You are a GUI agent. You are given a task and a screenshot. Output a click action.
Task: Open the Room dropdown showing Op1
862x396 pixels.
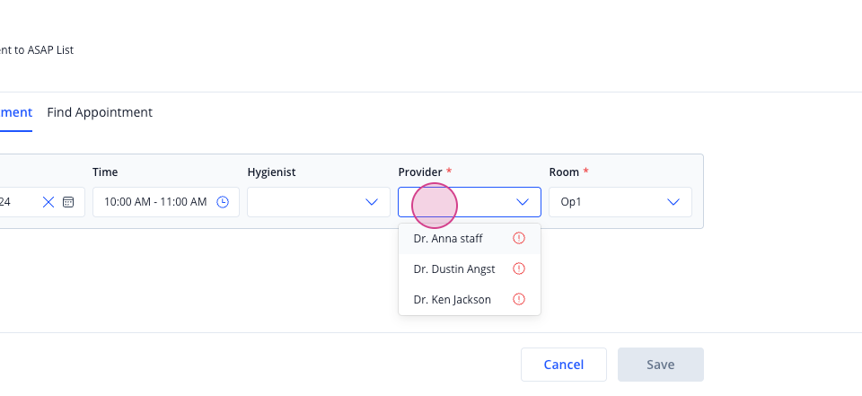click(620, 202)
